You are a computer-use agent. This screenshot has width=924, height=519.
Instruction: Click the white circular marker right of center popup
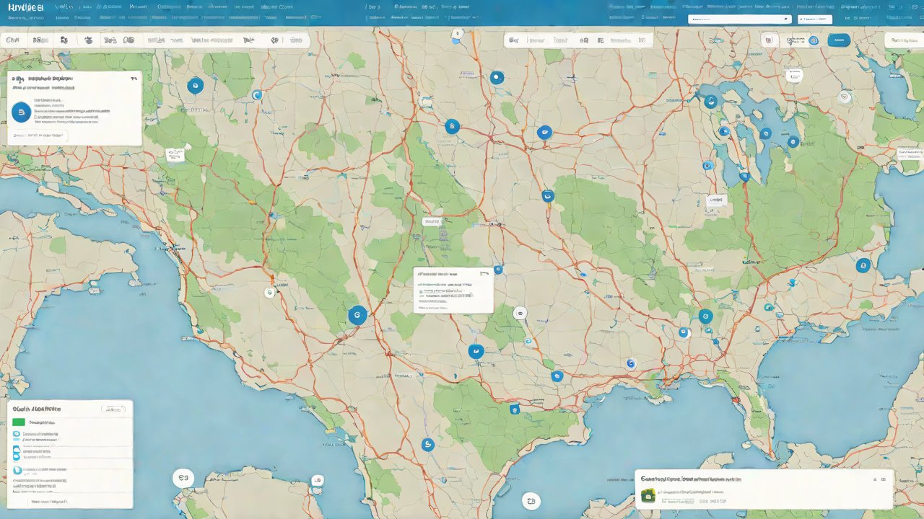pyautogui.click(x=520, y=313)
